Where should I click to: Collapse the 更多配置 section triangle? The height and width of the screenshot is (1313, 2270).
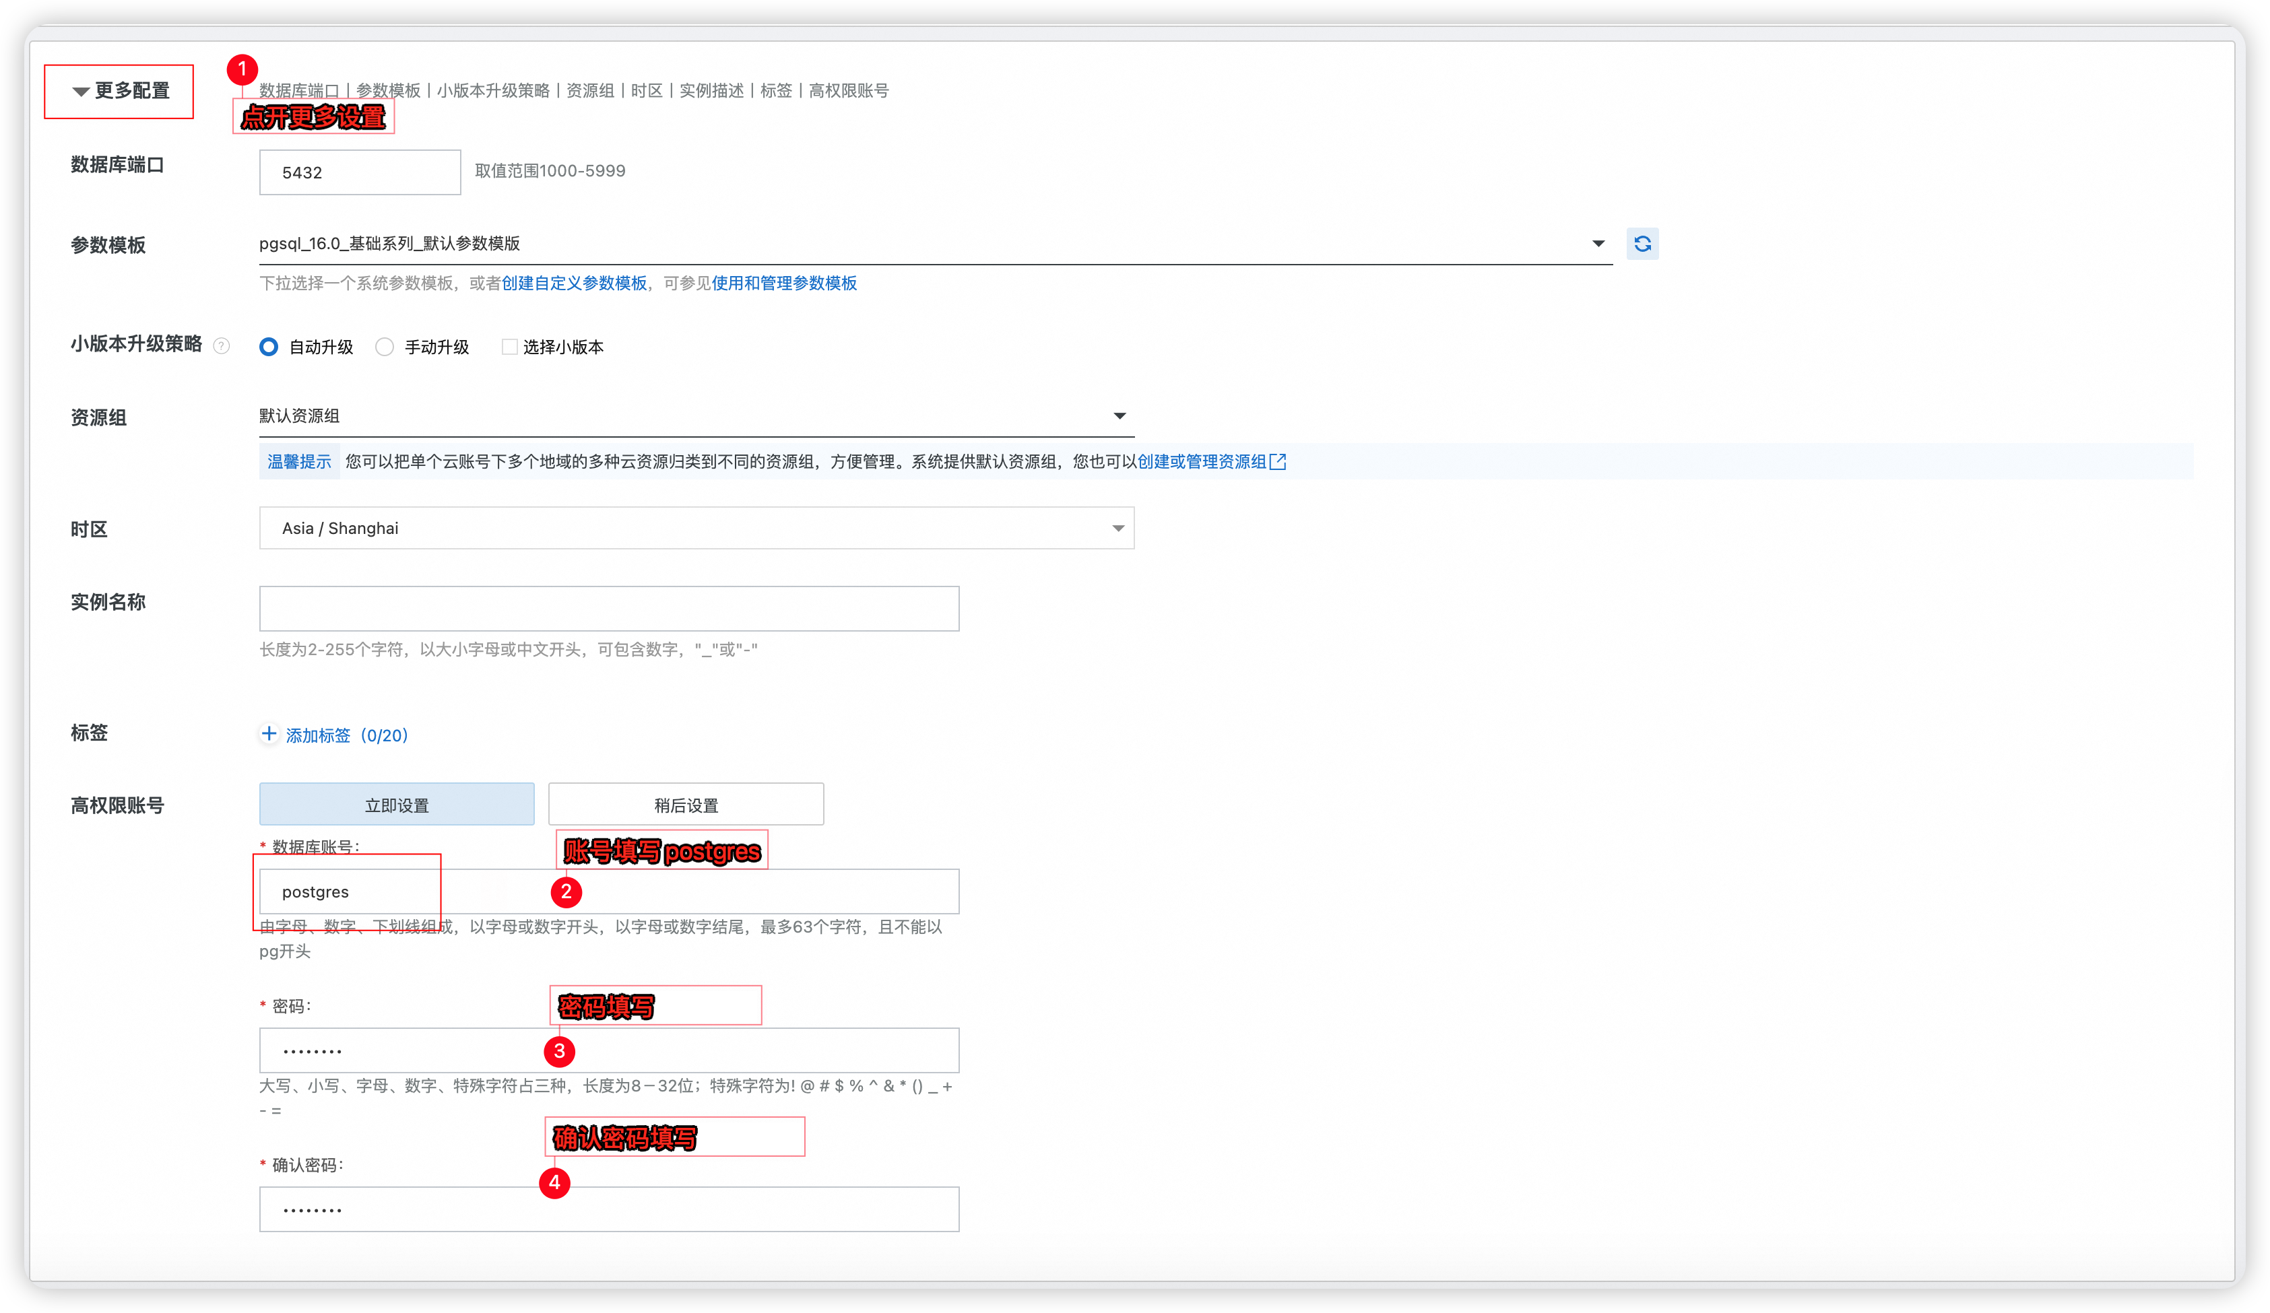(x=80, y=91)
